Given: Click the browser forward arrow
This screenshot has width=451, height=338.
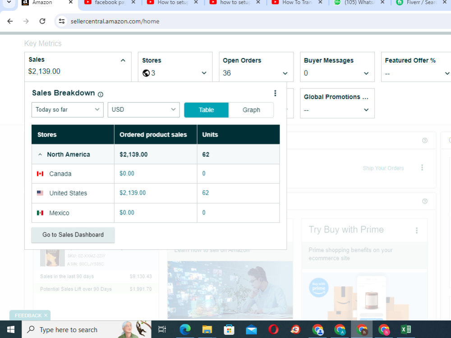Looking at the screenshot, I should click(26, 21).
